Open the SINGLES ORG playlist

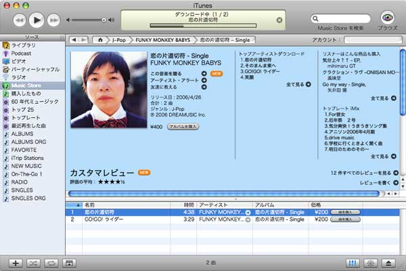(x=32, y=198)
